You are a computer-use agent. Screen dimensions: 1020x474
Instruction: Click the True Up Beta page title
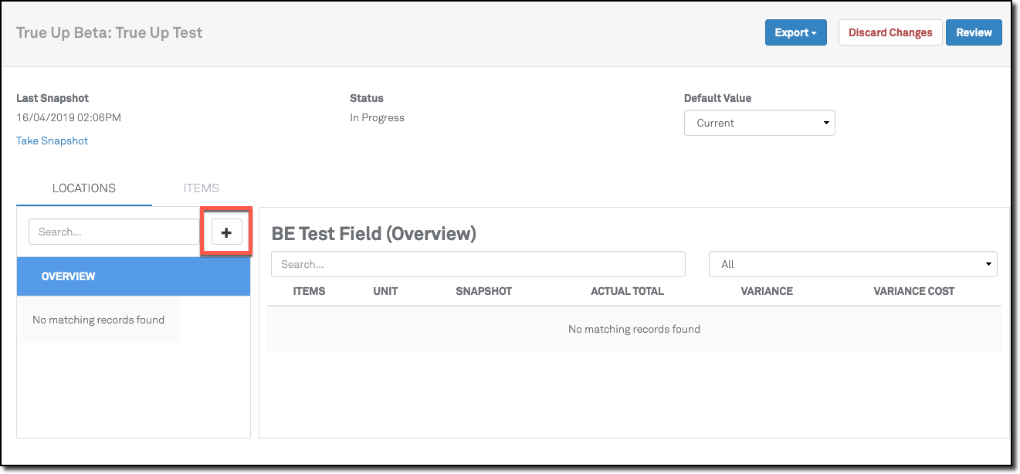[110, 32]
